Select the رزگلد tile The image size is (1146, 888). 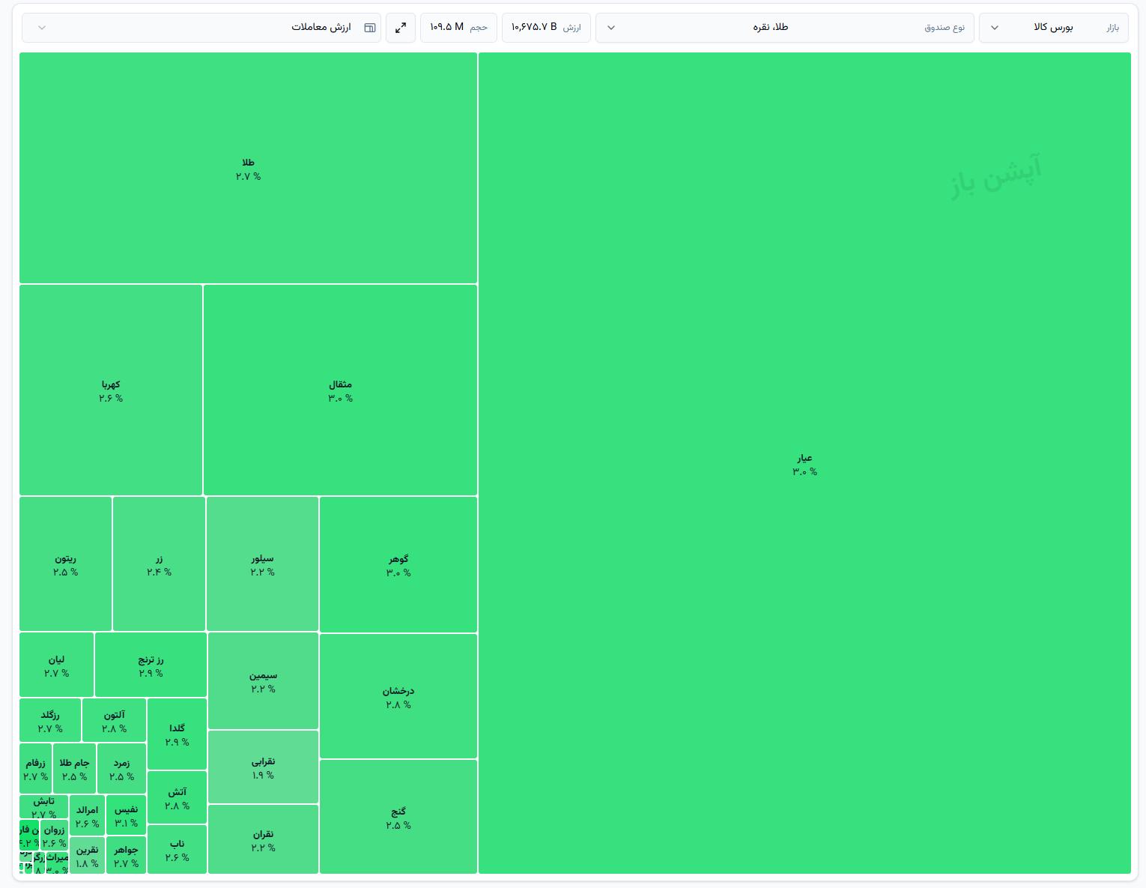click(50, 721)
